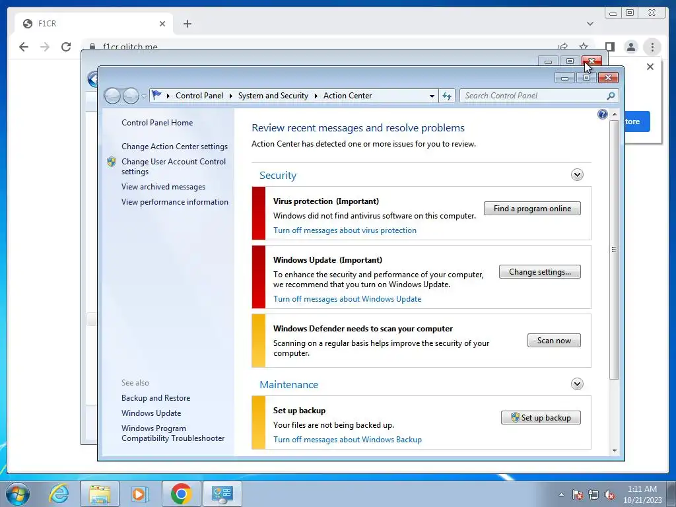Click the scroll up arrow in Action Center

(615, 114)
